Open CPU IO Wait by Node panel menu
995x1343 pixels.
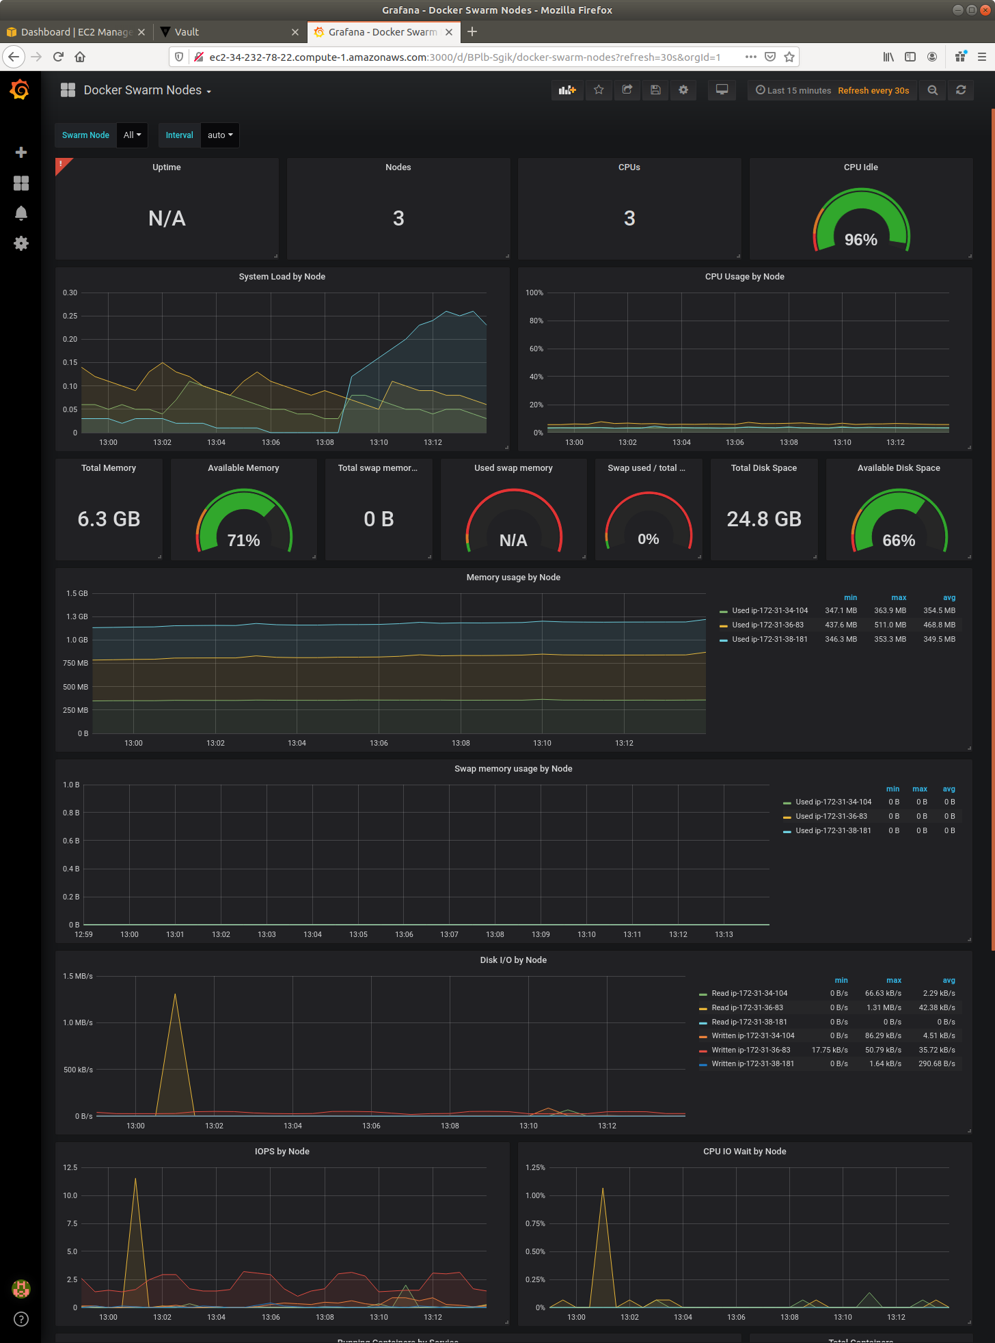click(x=744, y=1152)
